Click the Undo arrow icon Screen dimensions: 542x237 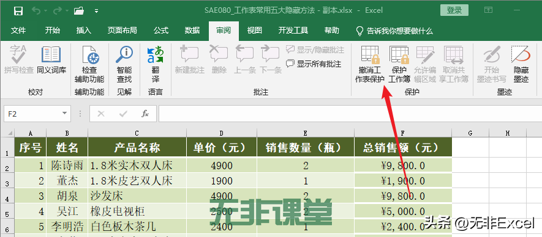tap(36, 11)
